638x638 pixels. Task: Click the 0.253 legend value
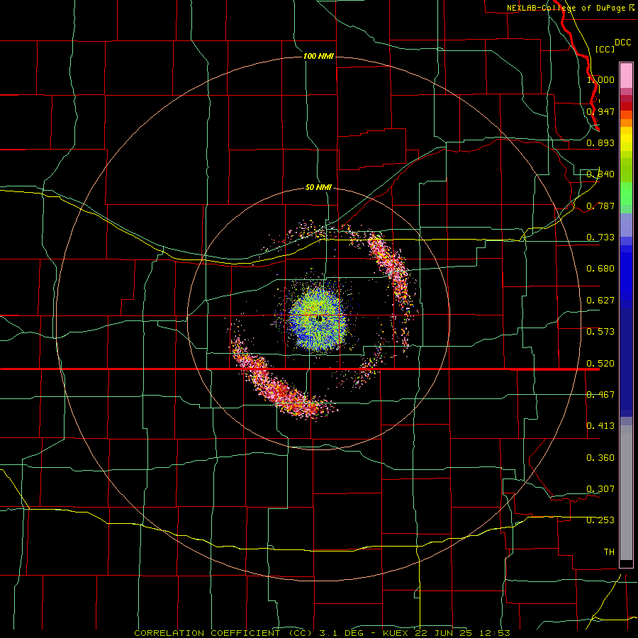tap(600, 520)
